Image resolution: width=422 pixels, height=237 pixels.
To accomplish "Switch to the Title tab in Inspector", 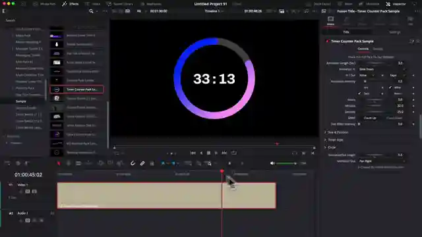I will pos(346,32).
